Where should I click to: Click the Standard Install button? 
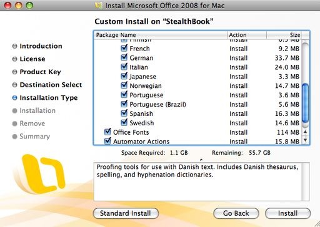tap(126, 213)
